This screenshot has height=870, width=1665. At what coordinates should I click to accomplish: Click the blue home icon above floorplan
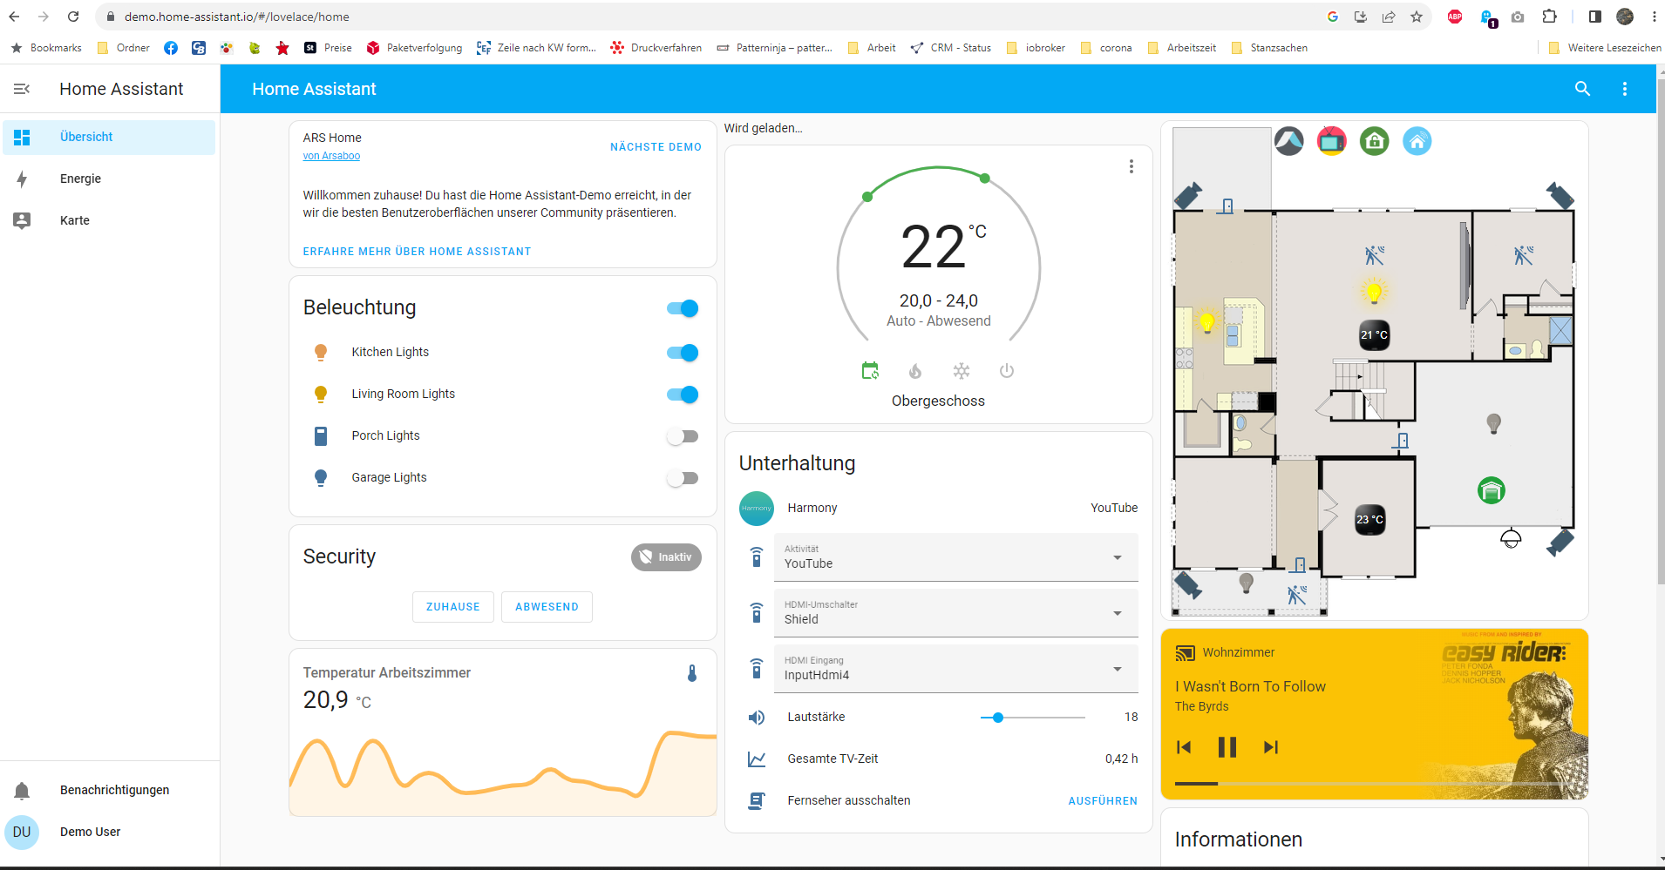coord(1417,141)
